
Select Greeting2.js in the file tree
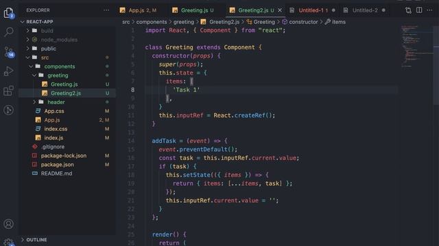(67, 93)
